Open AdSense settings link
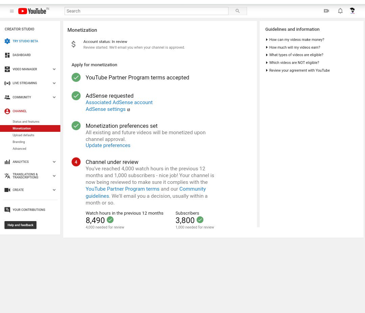365x313 pixels. click(105, 109)
